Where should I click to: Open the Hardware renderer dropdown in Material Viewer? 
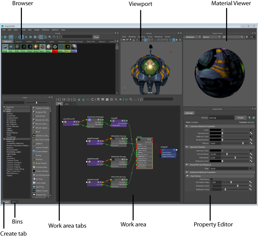pos(193,37)
